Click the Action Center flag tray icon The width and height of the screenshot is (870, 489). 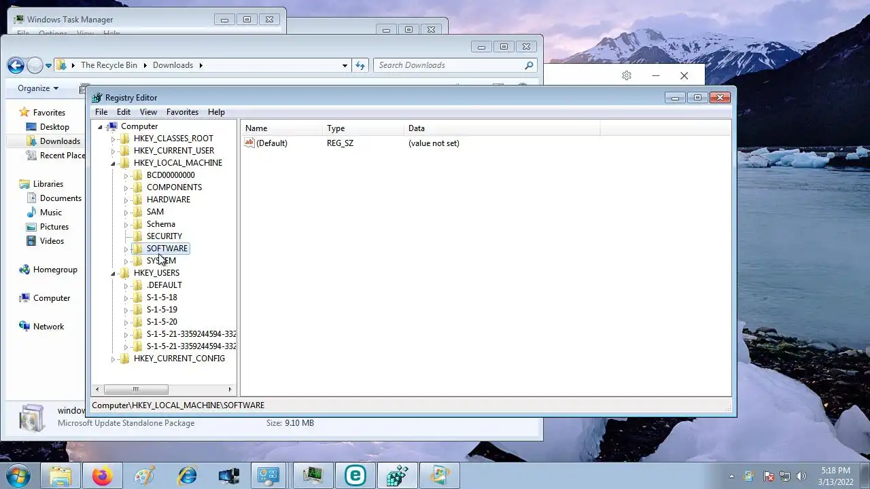[769, 476]
